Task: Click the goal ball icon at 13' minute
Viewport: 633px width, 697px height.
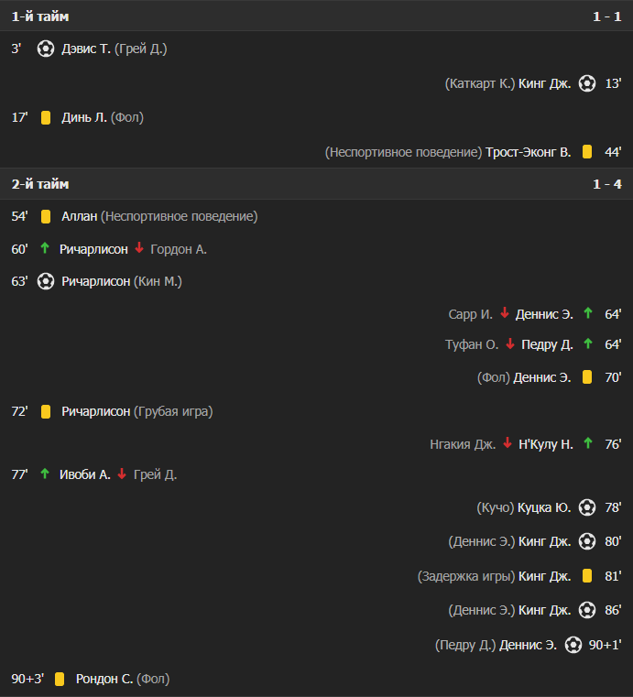Action: click(587, 83)
